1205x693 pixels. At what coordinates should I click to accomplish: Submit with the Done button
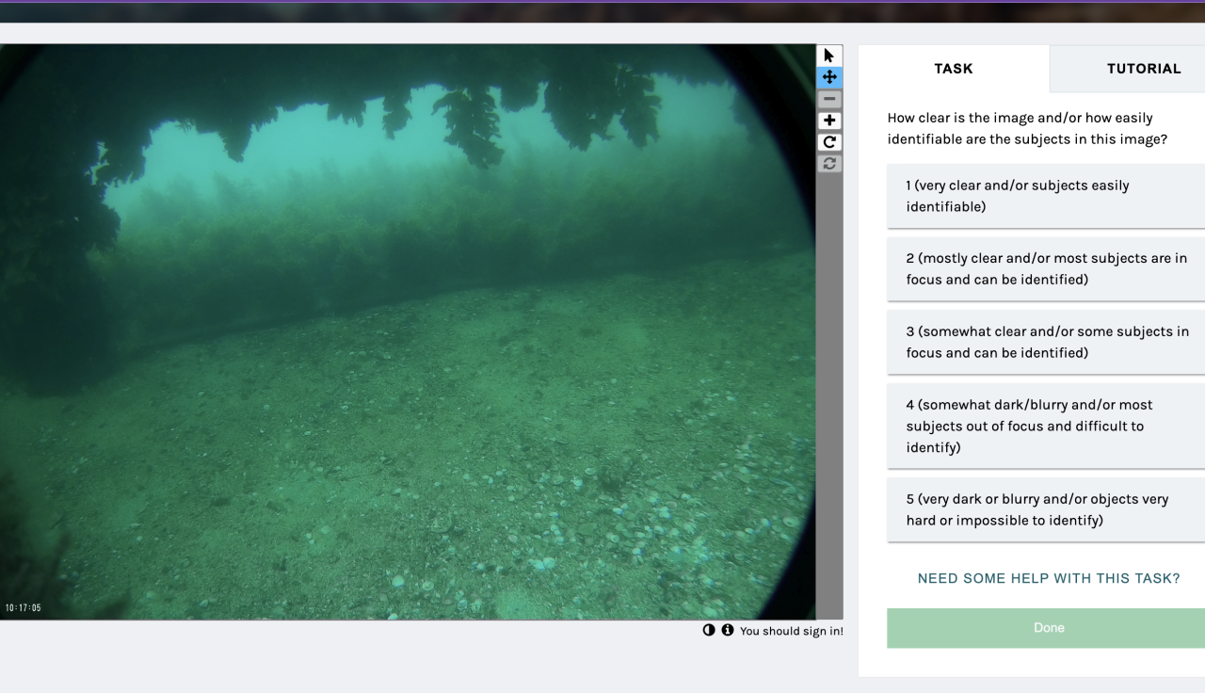[x=1046, y=628]
